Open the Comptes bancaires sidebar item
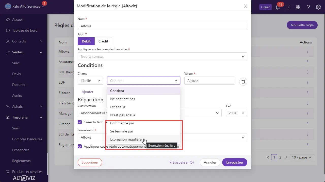325x182 pixels. (x=27, y=139)
